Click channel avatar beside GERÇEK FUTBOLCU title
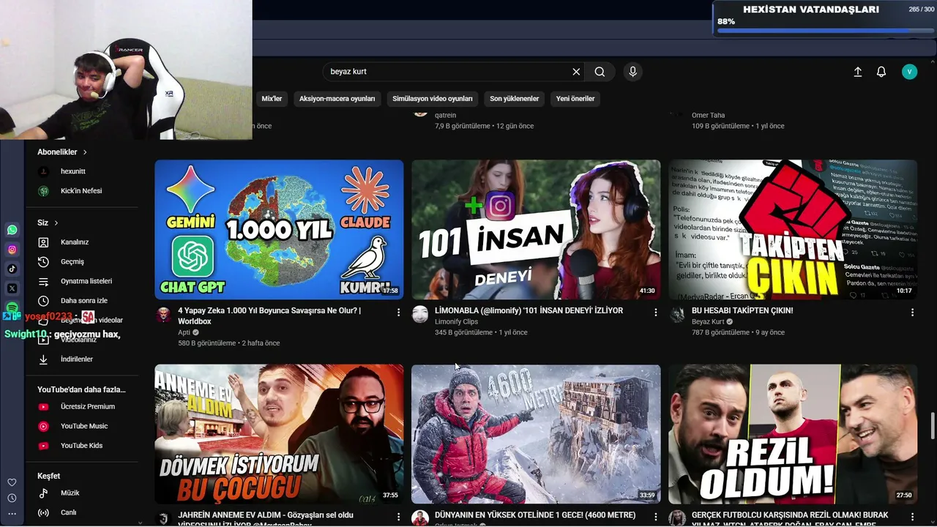Viewport: 937px width, 527px height. click(677, 518)
